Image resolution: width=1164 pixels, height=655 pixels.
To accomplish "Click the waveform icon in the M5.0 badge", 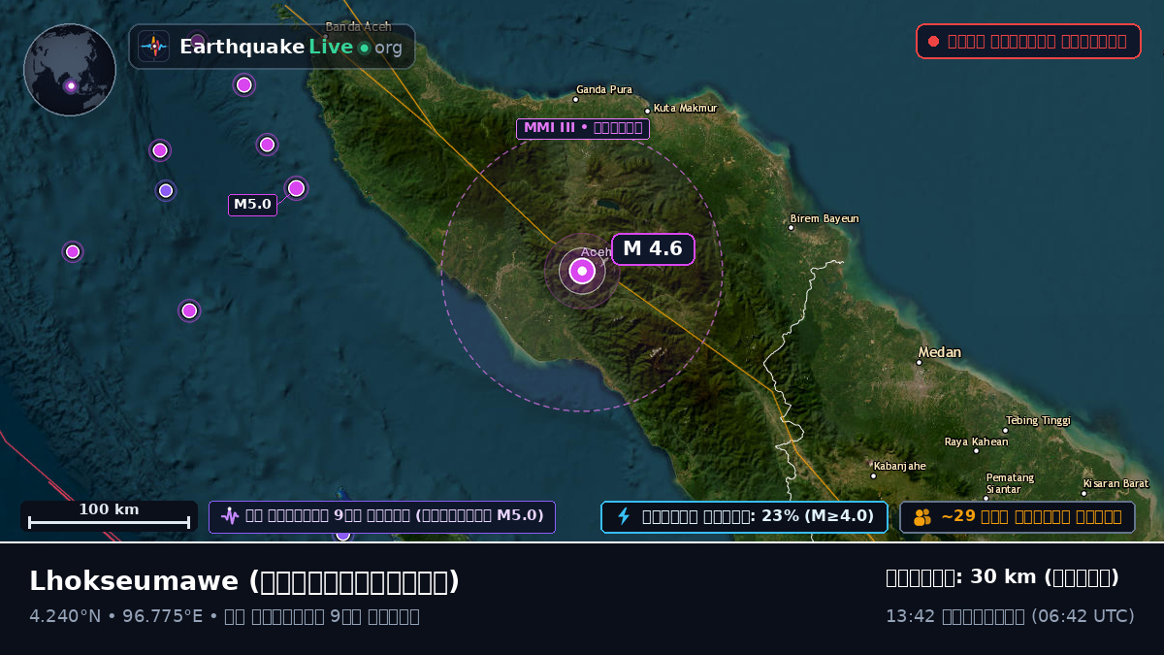I will pyautogui.click(x=229, y=516).
